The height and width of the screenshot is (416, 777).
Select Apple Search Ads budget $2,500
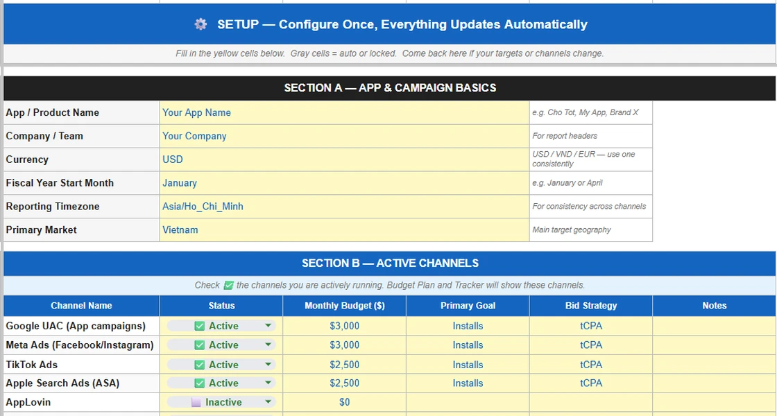344,383
